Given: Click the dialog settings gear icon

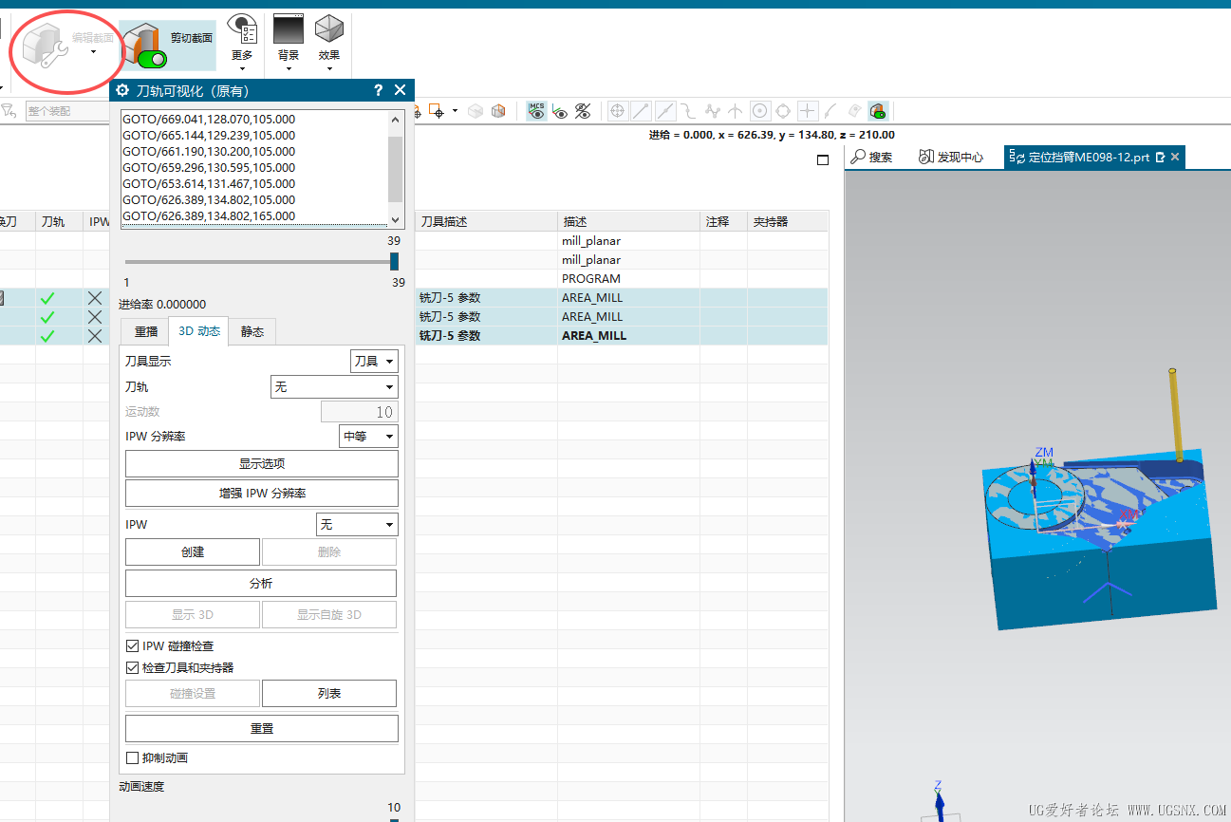Looking at the screenshot, I should (x=122, y=90).
